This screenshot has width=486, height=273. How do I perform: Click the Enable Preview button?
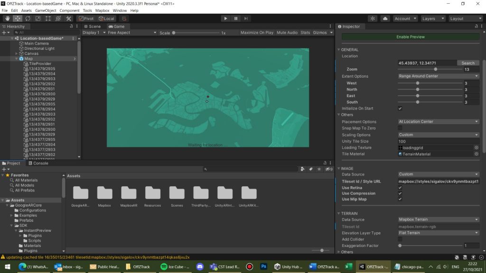pos(411,37)
